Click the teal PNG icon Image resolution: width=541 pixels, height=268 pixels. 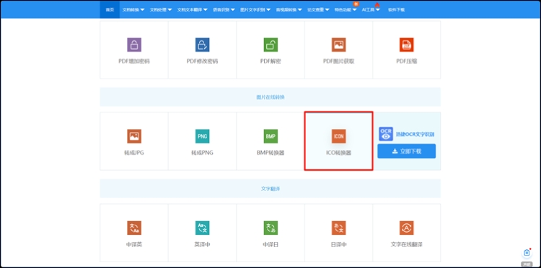pyautogui.click(x=202, y=136)
